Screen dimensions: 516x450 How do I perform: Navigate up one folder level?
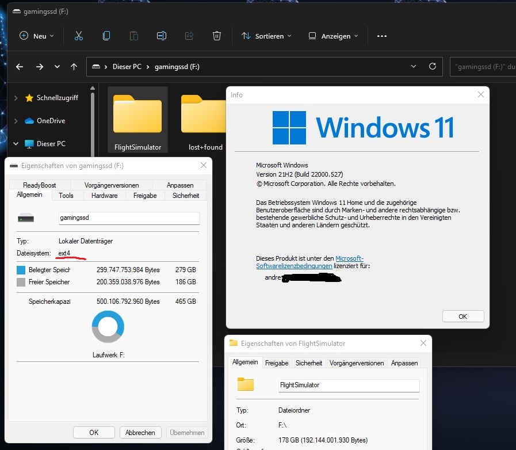coord(74,67)
